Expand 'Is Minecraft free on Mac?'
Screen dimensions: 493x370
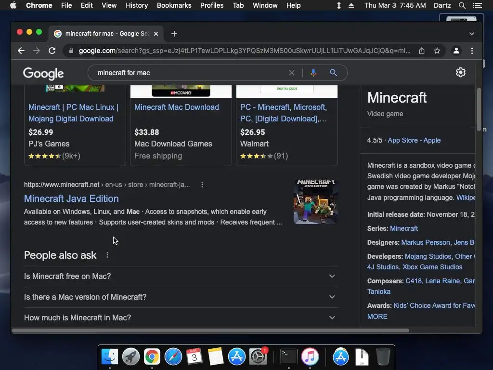(181, 276)
